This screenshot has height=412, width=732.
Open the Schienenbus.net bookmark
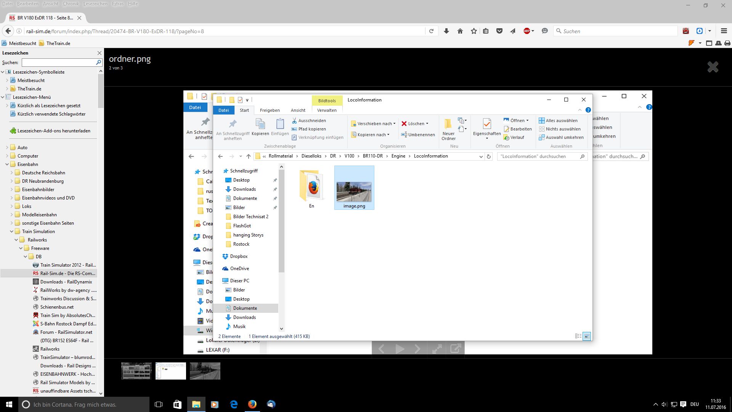coord(57,307)
